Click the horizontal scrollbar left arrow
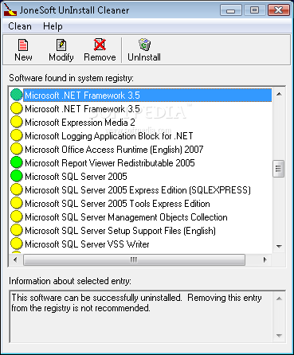This screenshot has height=355, width=294. coord(15,259)
